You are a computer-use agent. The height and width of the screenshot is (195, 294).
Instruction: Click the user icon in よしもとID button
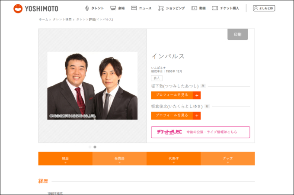point(256,8)
